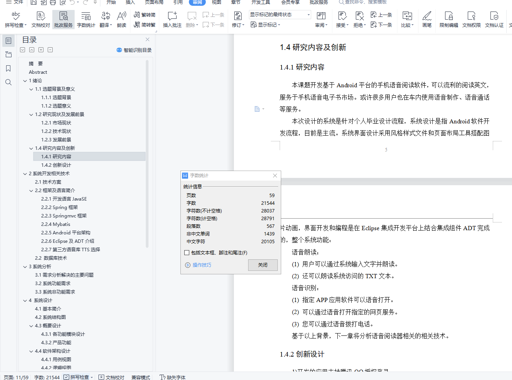512x380 pixels.
Task: Jump to 1.4.2 创新设计 in outline
Action: [56, 165]
